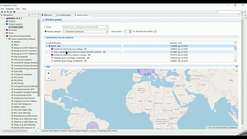Click the Save All icon in the toolbar
The width and height of the screenshot is (247, 139).
click(x=11, y=12)
